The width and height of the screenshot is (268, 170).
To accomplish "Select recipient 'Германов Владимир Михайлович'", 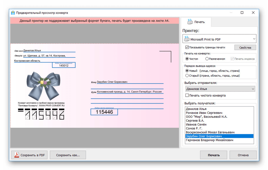I will 209,140.
